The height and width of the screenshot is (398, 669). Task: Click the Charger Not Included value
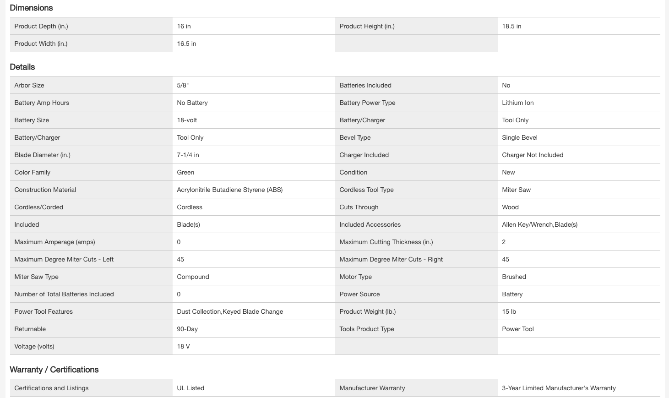point(533,155)
